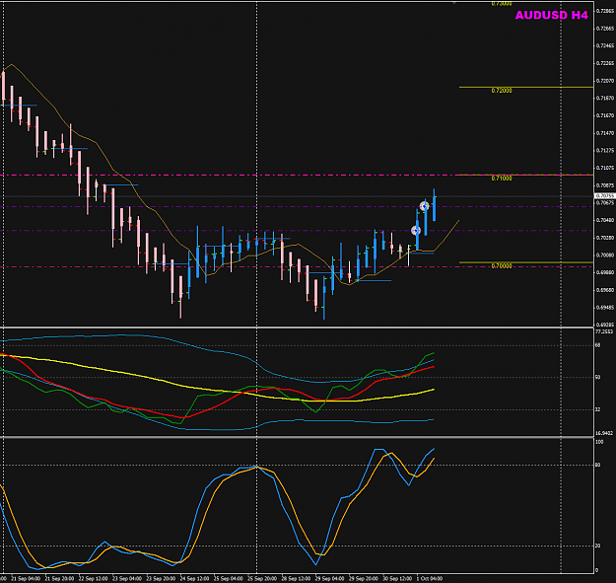The image size is (616, 583).
Task: Click the 20 level on bottom oscillator scale
Action: click(x=598, y=547)
